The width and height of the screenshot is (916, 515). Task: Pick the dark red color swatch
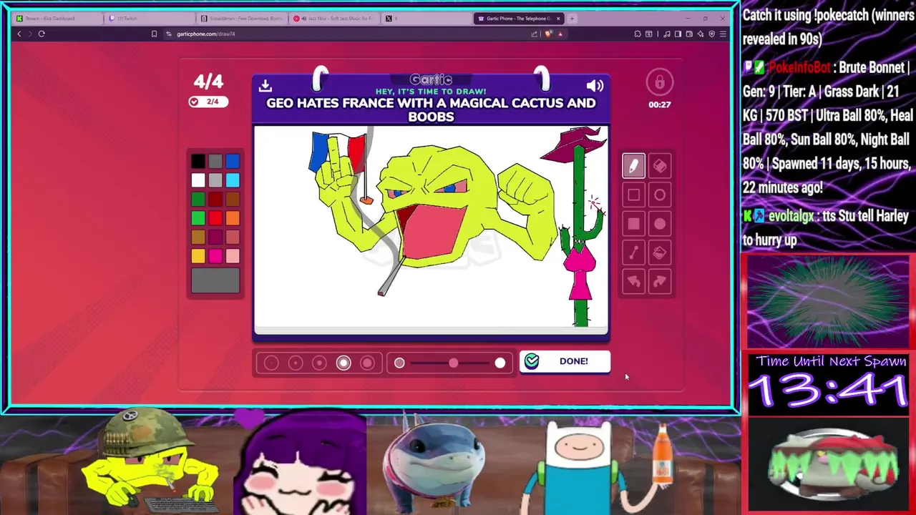click(x=215, y=200)
